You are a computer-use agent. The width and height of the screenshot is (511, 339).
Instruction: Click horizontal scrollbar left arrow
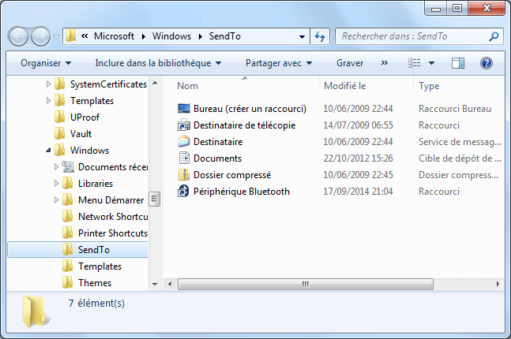(170, 284)
